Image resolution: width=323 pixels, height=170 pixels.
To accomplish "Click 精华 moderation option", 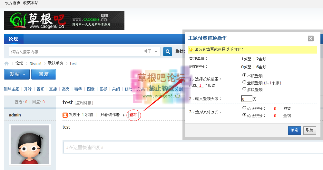I will point(78,89).
